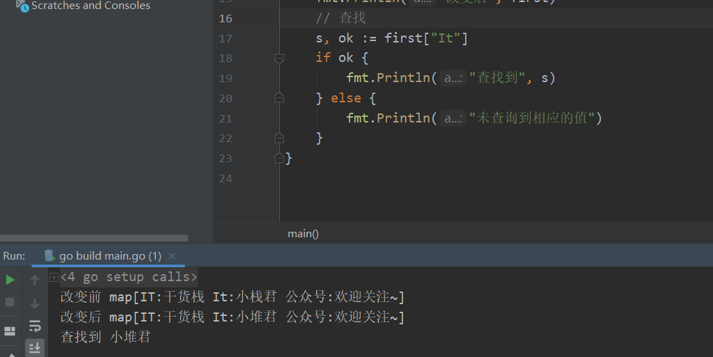Move the project panel horizontal scrollbar
Screen dimensions: 713x357
pos(94,238)
